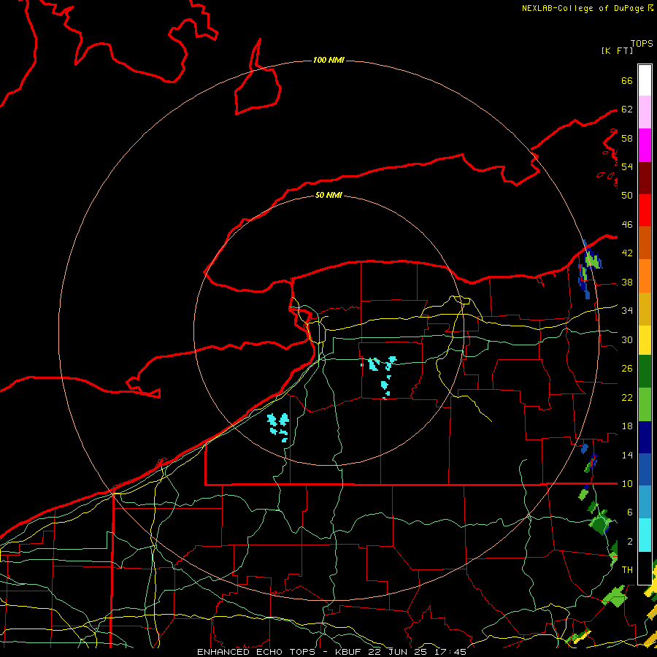Click the legend value "14"
This screenshot has width=657, height=657.
(x=627, y=455)
